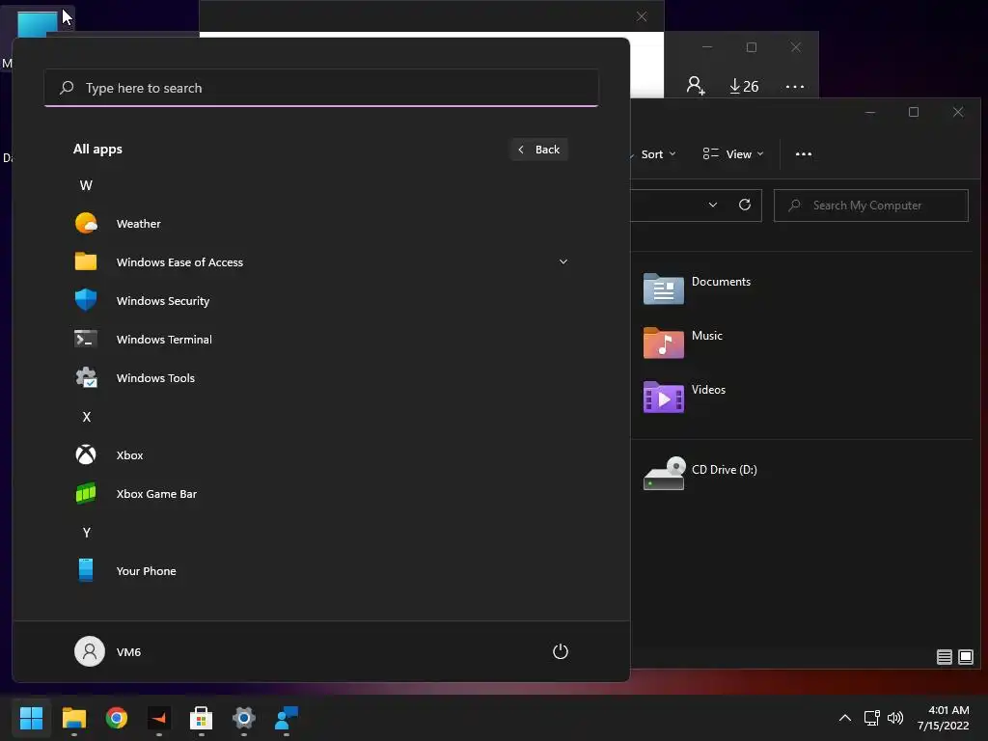Open the power options button
Screen dimensions: 988x741
pos(561,651)
